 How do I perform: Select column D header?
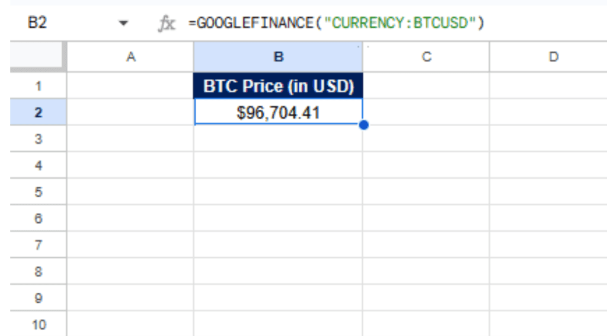point(553,57)
